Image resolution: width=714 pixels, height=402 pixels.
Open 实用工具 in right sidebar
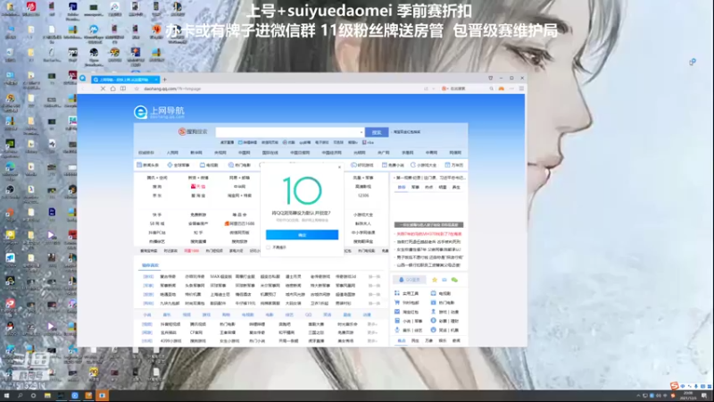pyautogui.click(x=407, y=294)
